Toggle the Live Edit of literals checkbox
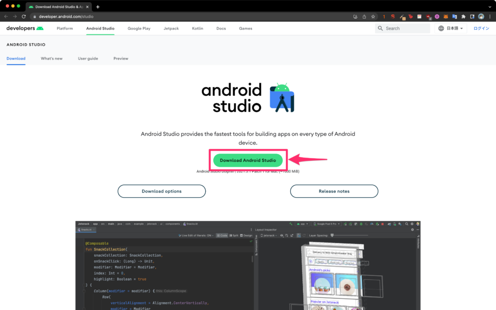496x310 pixels. (180, 235)
